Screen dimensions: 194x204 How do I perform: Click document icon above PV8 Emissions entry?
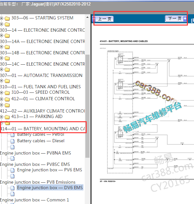pos(13,176)
